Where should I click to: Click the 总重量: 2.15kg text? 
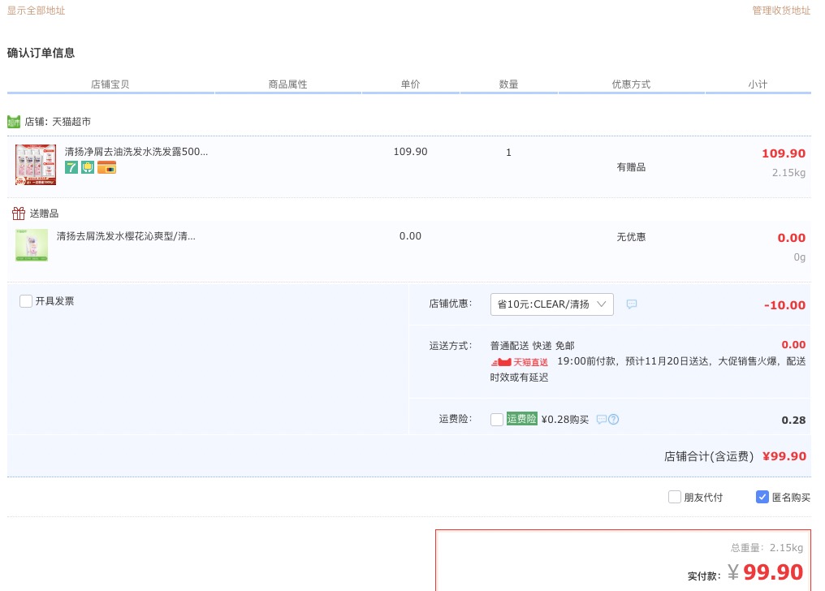click(767, 548)
